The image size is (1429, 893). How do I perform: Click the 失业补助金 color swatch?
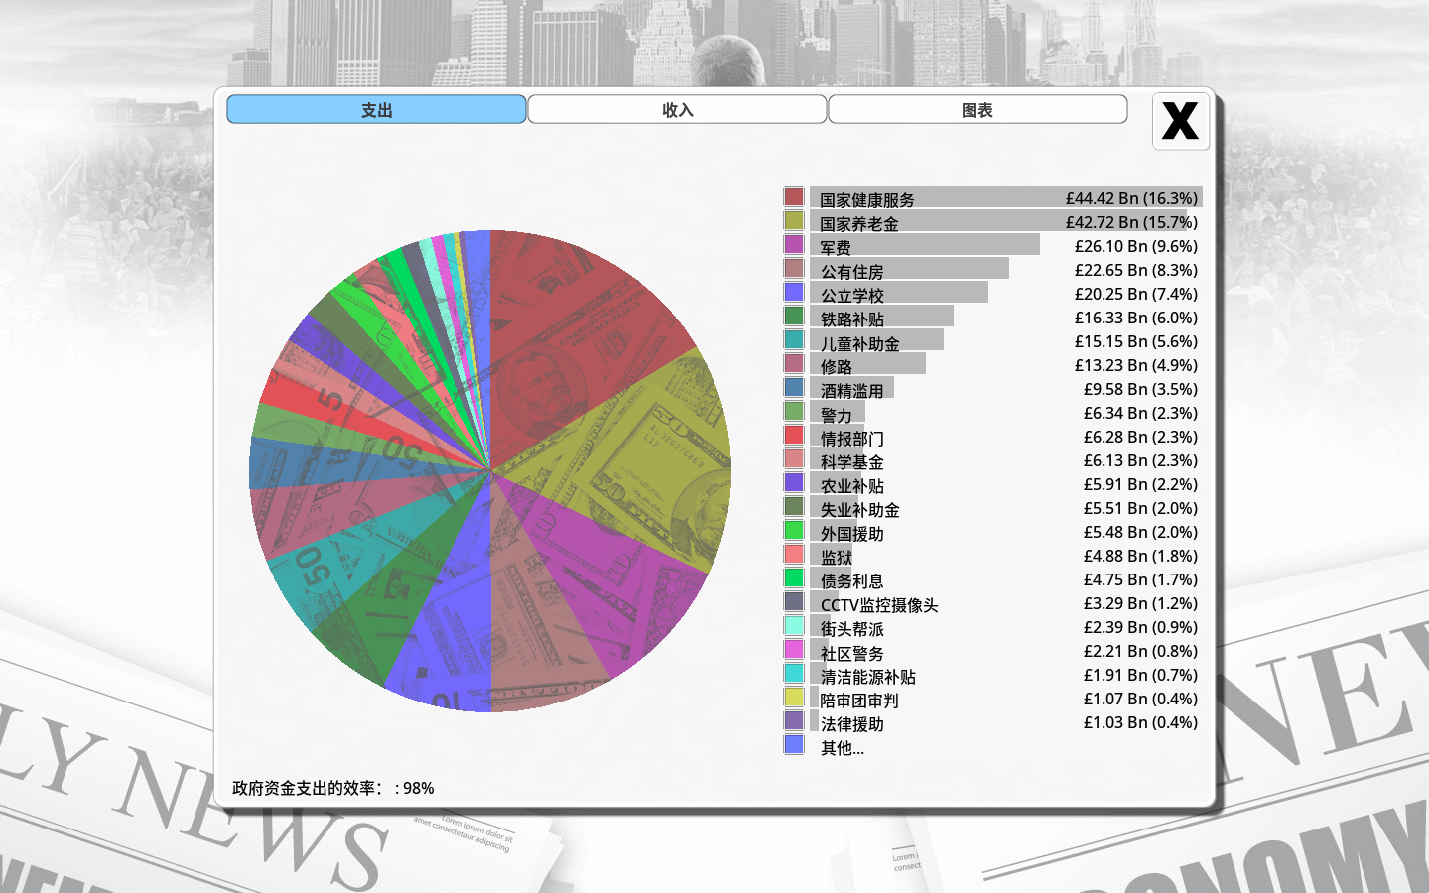[x=794, y=506]
